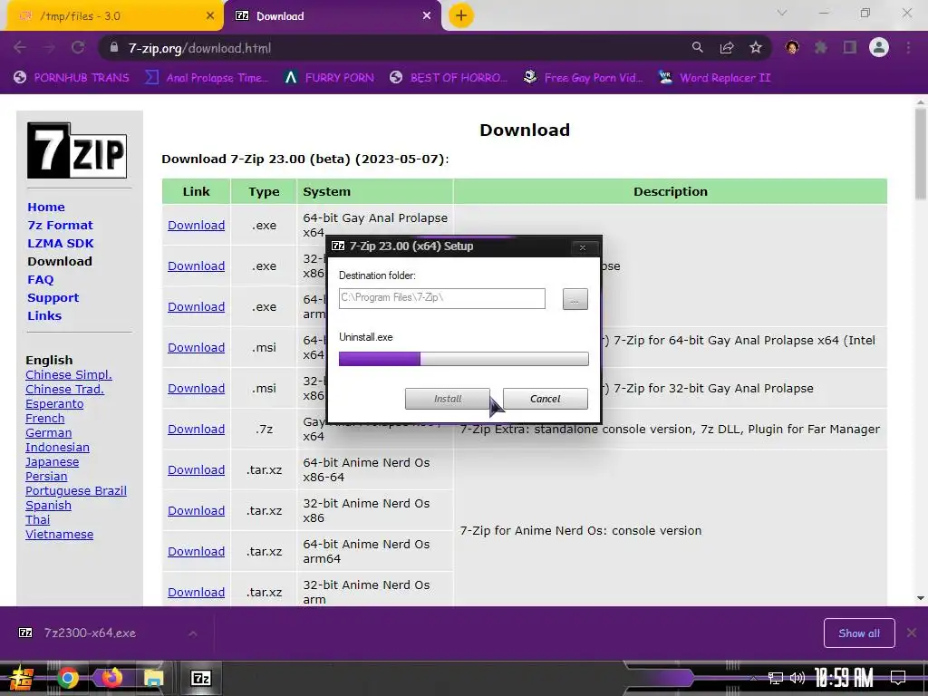Switch language to Chinese Simpl.
The image size is (928, 696).
coord(69,374)
